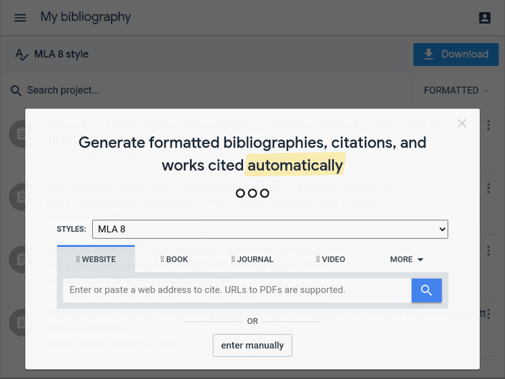Expand the MORE source types menu
This screenshot has width=505, height=379.
407,259
